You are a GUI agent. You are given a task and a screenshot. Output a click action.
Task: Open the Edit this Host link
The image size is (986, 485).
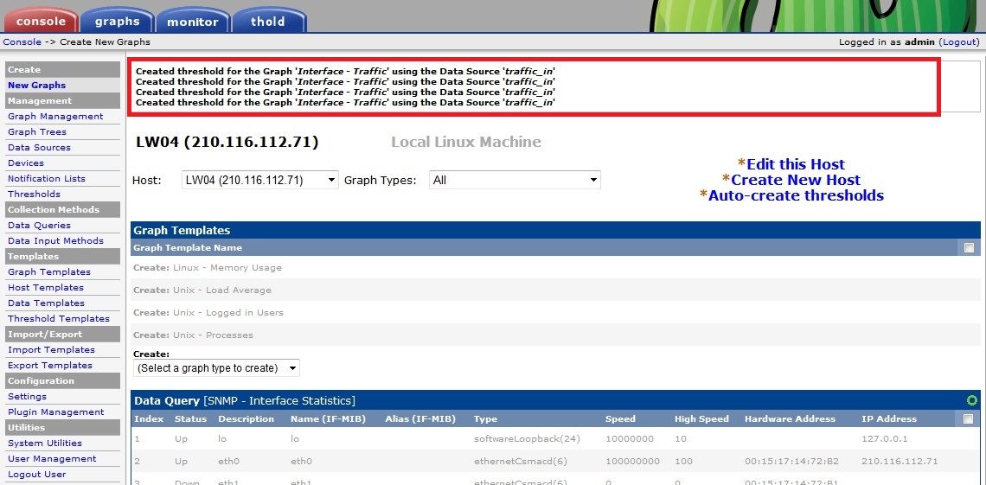point(796,164)
